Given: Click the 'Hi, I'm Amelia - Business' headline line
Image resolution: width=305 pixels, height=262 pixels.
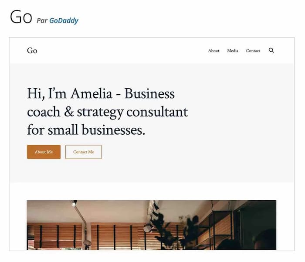Looking at the screenshot, I should [x=101, y=93].
